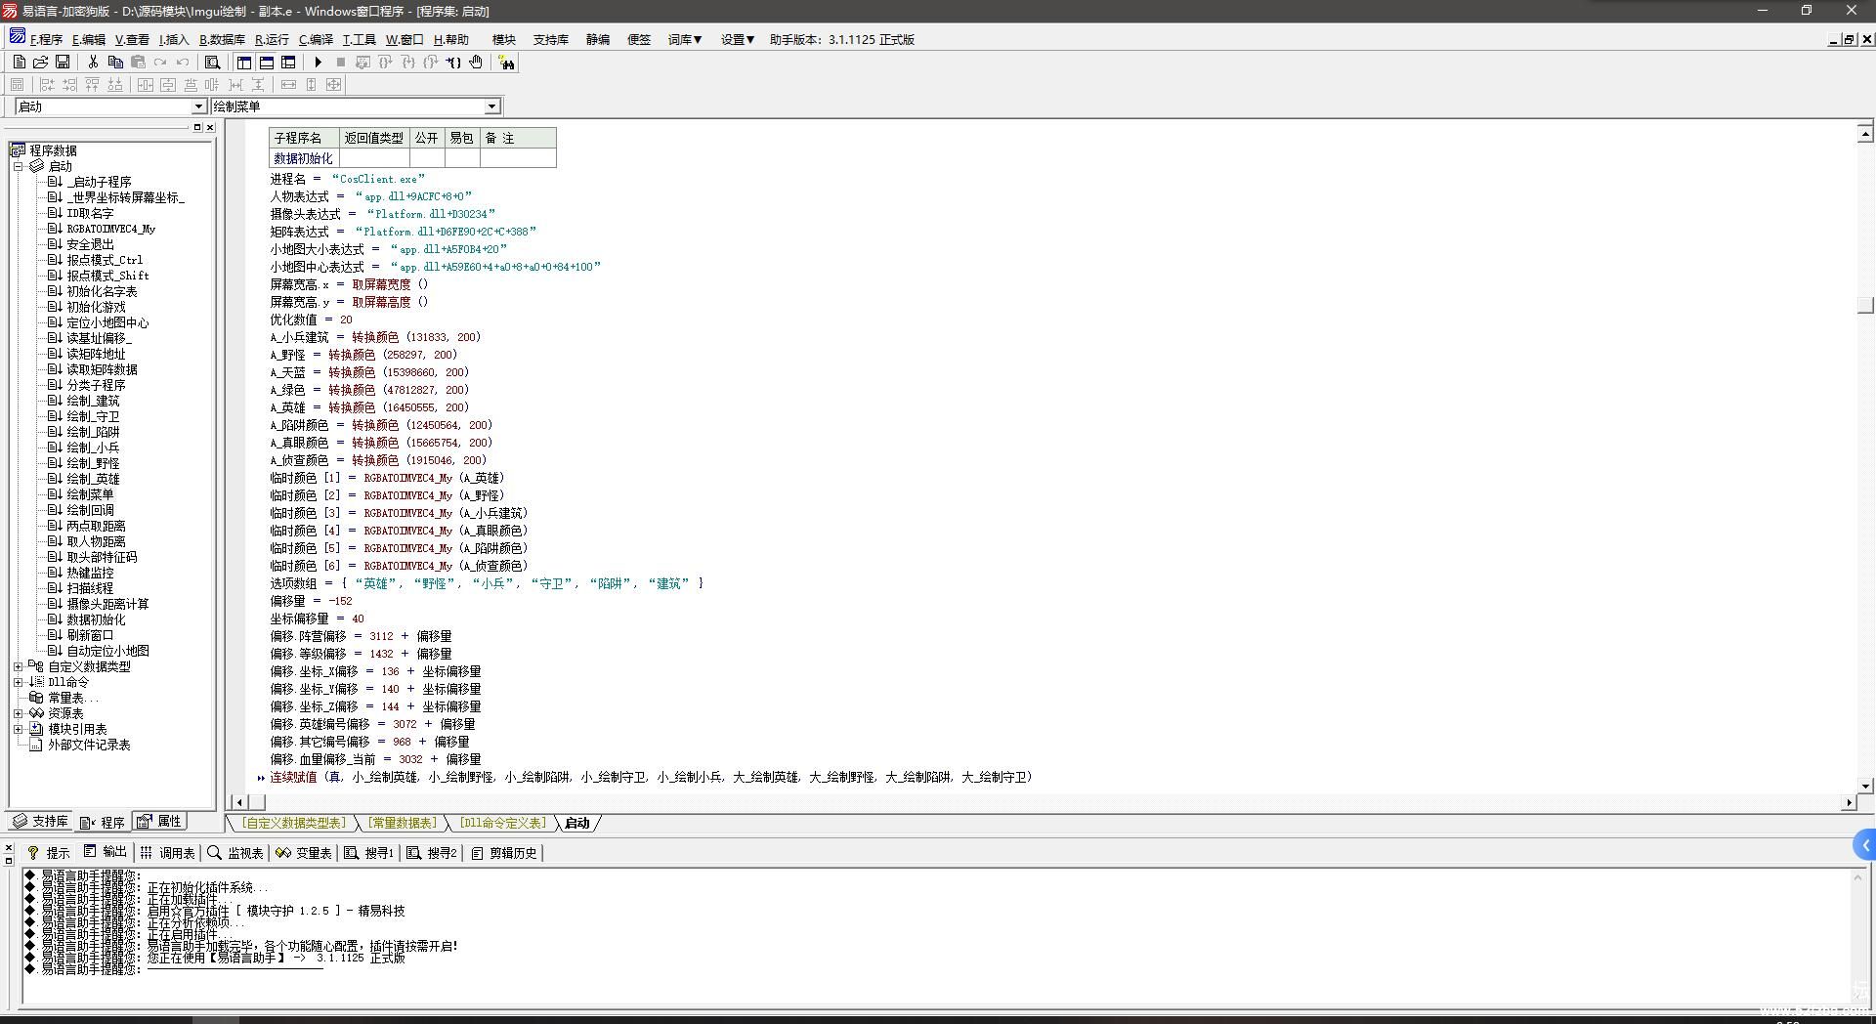This screenshot has width=1876, height=1024.
Task: Click the align-left layout toolbar icon
Action: 47,84
